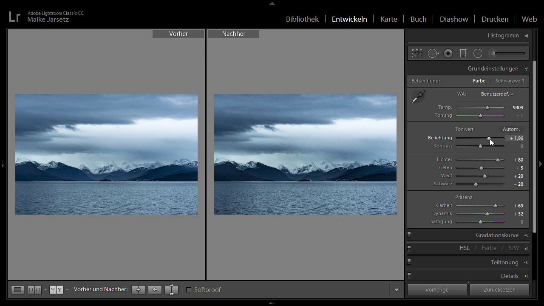Screen dimensions: 544x306
Task: Select the Radial Filter tool
Action: click(478, 53)
